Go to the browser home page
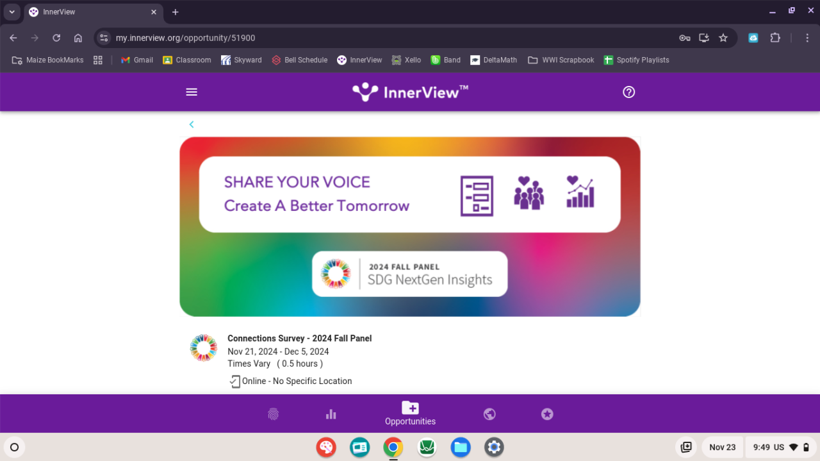 pos(78,38)
